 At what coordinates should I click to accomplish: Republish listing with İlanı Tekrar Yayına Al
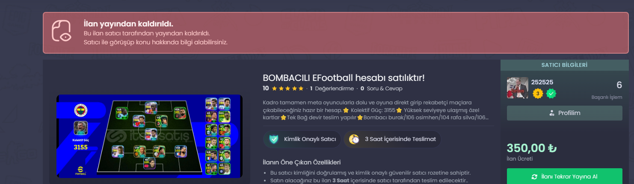(565, 176)
